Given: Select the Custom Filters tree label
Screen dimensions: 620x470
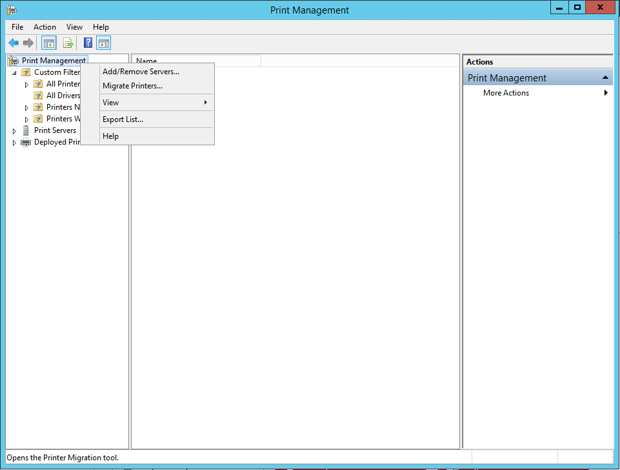Looking at the screenshot, I should (57, 72).
